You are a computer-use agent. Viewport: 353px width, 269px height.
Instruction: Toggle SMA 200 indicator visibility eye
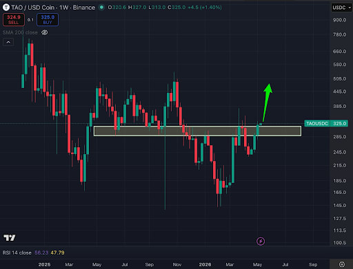45,32
